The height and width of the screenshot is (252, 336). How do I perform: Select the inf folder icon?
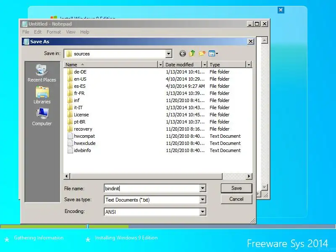click(70, 100)
